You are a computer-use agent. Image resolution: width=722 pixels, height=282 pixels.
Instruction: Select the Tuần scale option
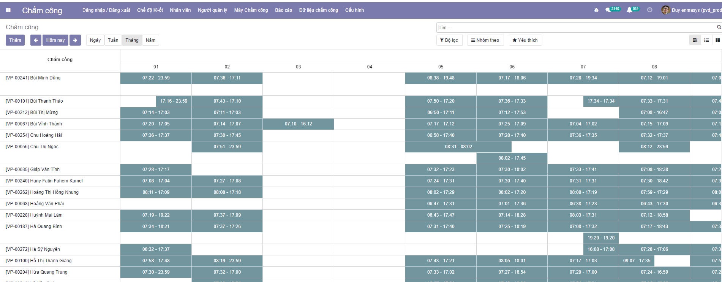113,40
